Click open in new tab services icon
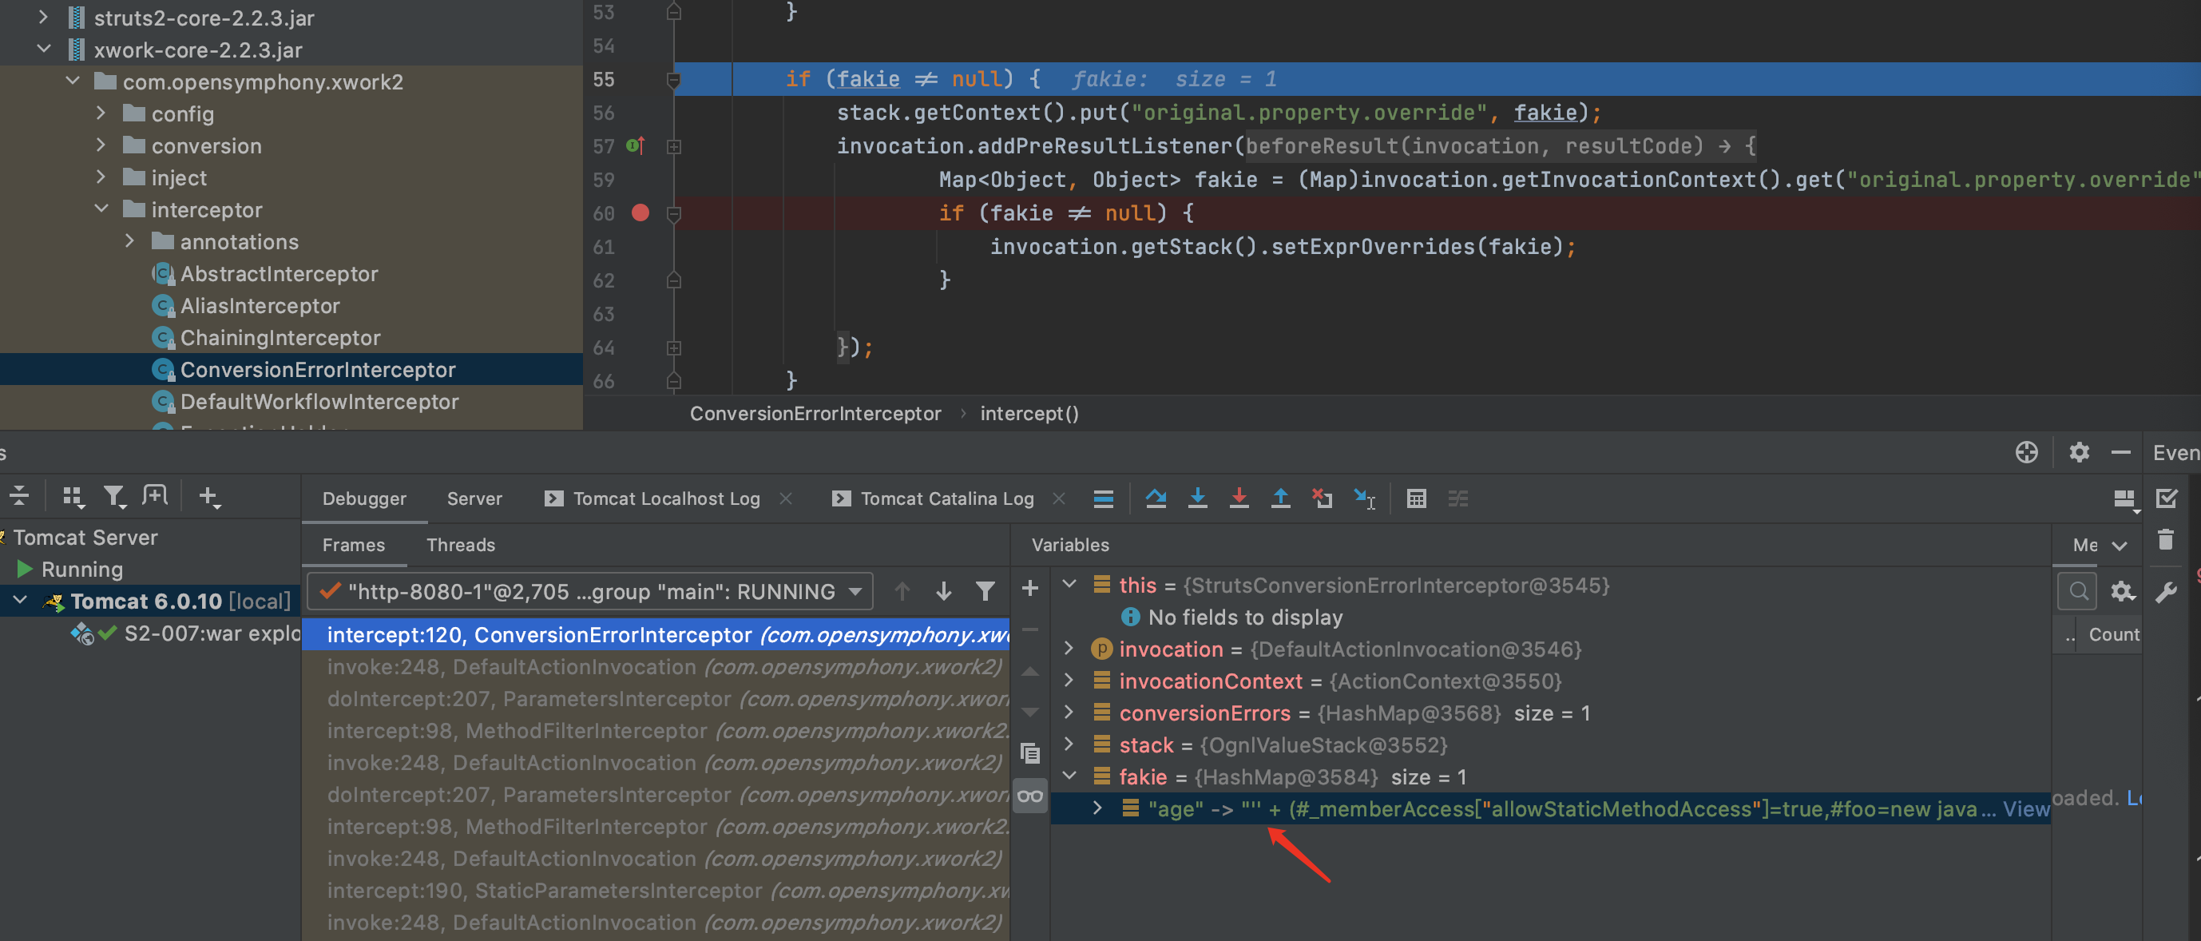The width and height of the screenshot is (2201, 941). (x=155, y=494)
